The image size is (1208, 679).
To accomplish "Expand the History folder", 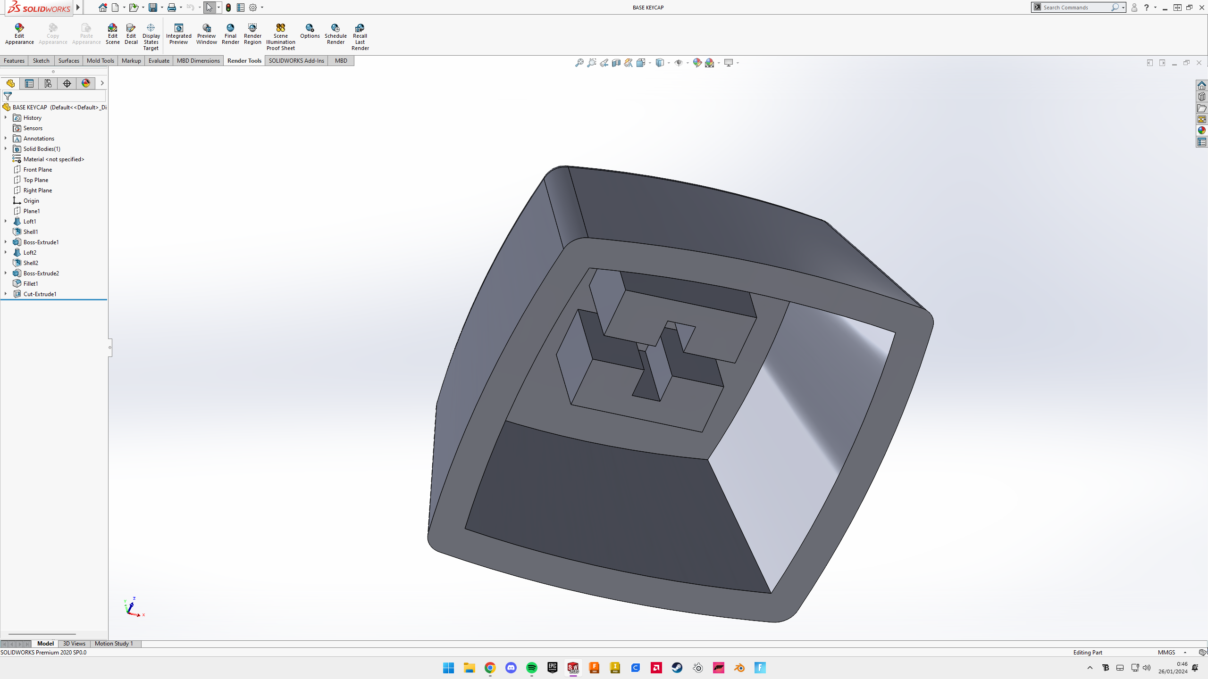I will pyautogui.click(x=6, y=117).
